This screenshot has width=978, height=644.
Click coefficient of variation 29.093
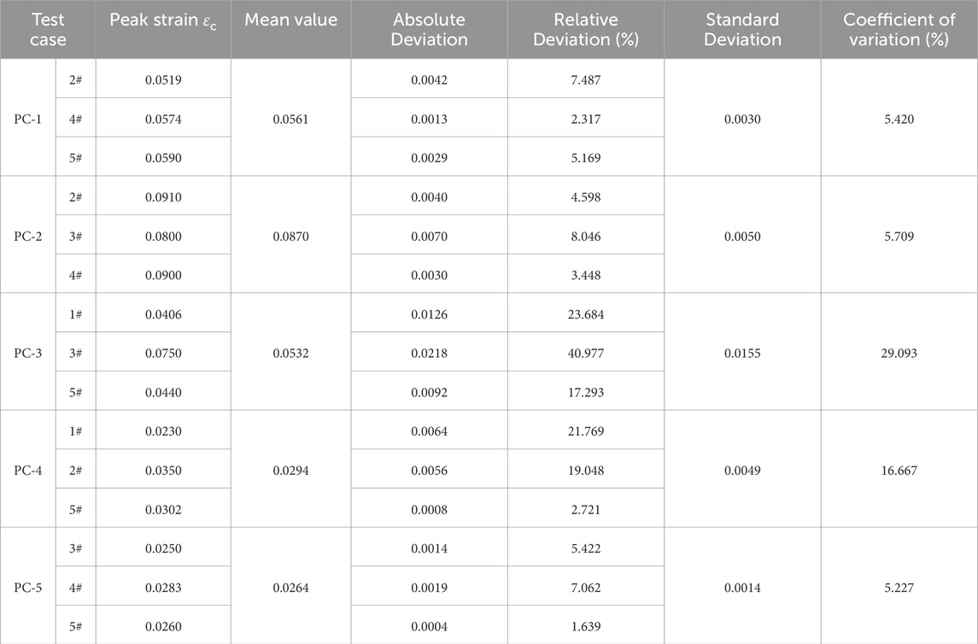coord(899,353)
